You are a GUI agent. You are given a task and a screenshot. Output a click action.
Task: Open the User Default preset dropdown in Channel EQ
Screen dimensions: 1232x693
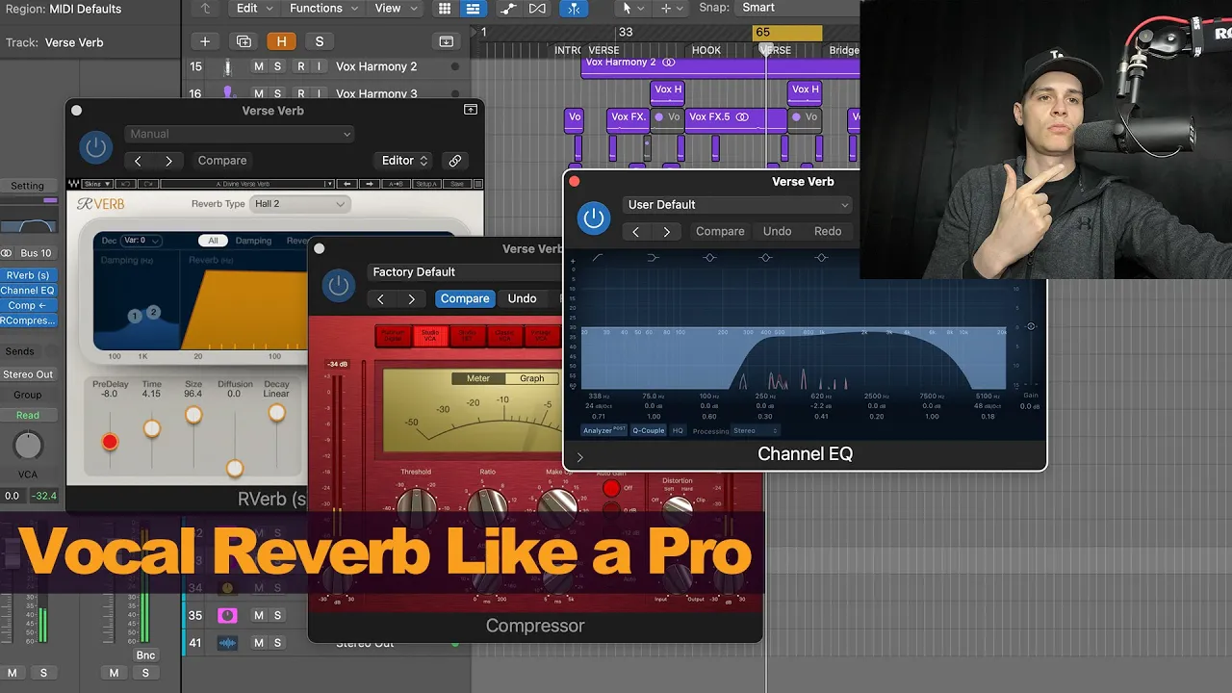(x=737, y=205)
